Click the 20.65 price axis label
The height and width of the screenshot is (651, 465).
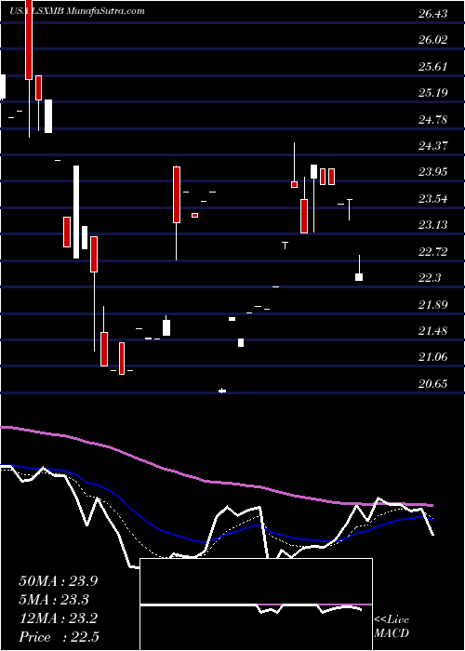[433, 384]
